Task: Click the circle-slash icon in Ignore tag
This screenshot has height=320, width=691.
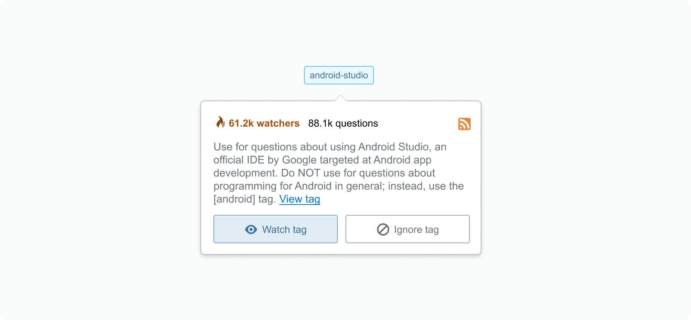Action: (383, 229)
